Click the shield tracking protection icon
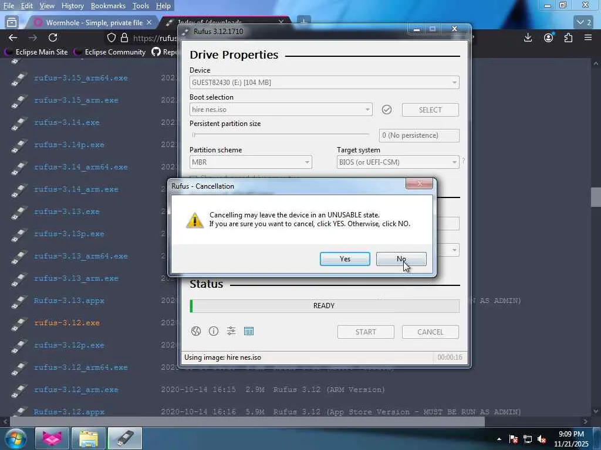Image resolution: width=601 pixels, height=450 pixels. (111, 37)
